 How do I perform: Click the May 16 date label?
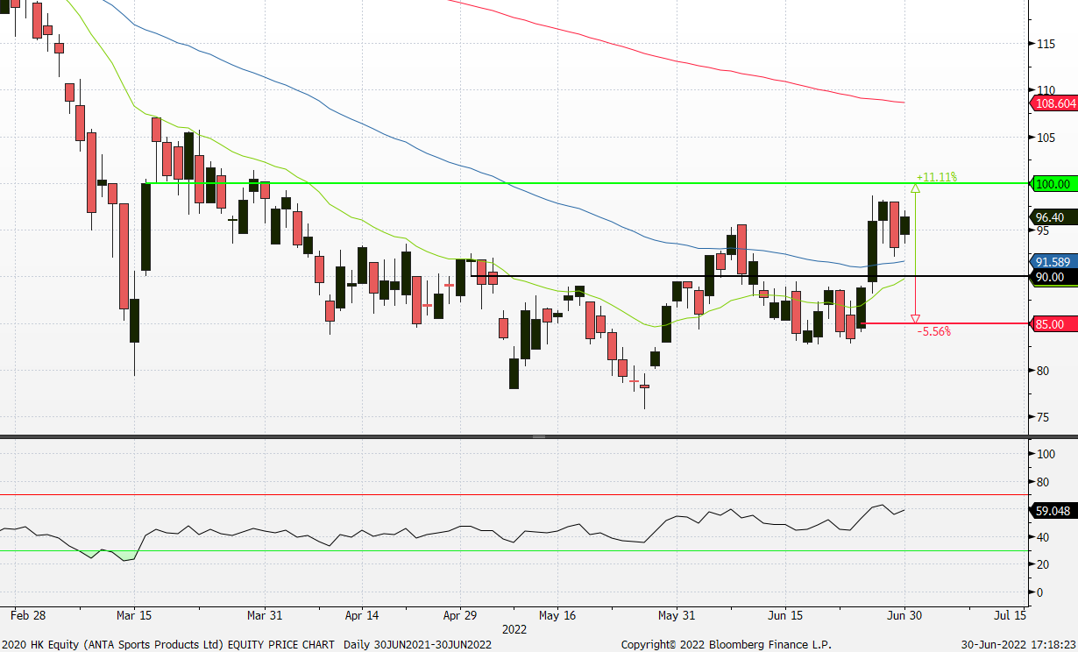tap(556, 615)
